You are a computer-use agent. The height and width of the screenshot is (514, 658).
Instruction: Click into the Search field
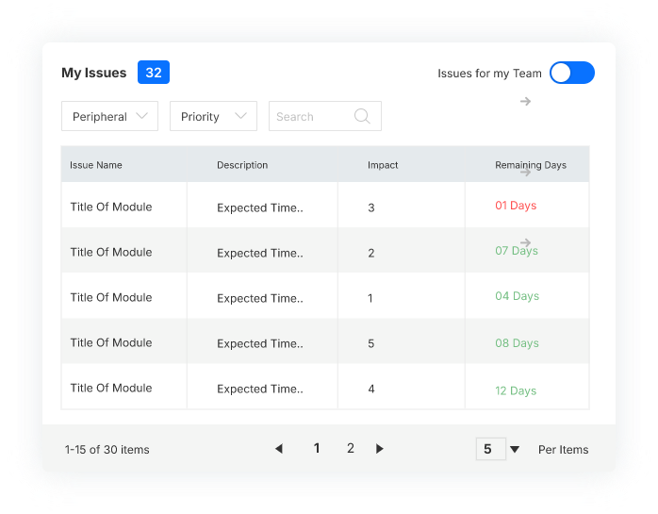[x=311, y=116]
